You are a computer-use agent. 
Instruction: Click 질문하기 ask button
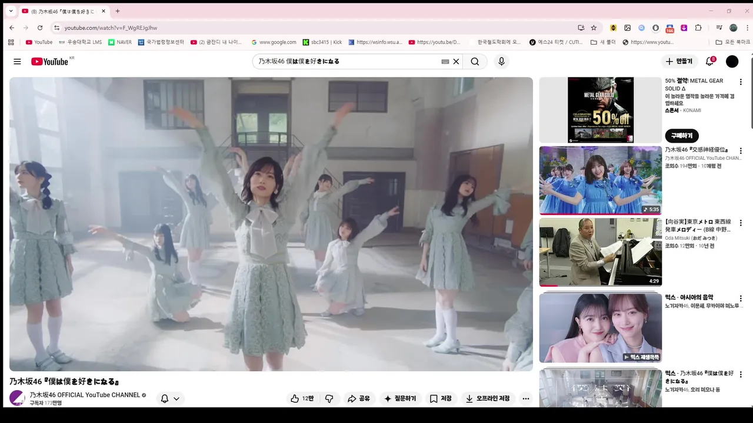400,398
